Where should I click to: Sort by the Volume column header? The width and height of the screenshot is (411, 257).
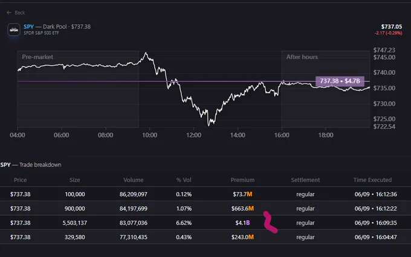tap(134, 180)
